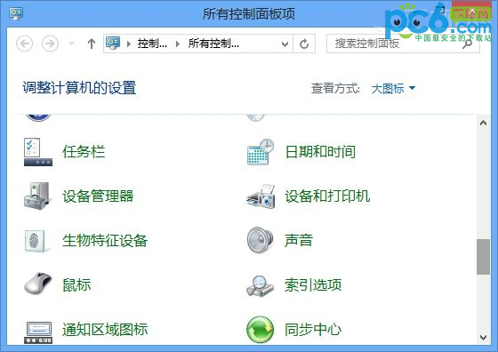The image size is (498, 352).
Task: Click the scrollbar up arrow
Action: point(483,123)
